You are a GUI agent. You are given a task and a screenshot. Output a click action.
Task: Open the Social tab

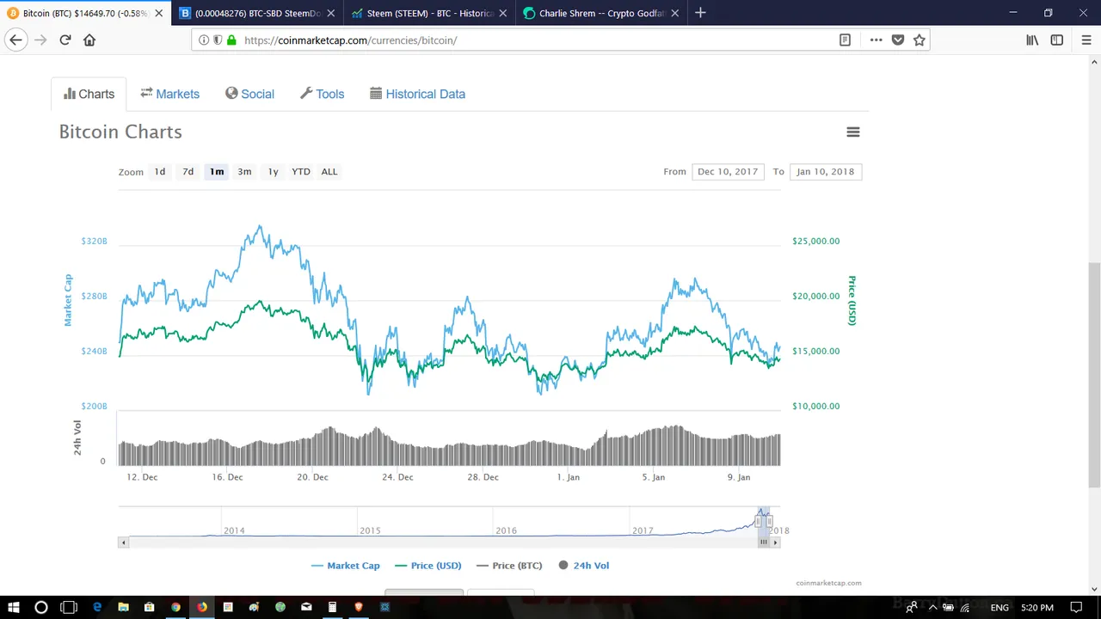pyautogui.click(x=250, y=94)
